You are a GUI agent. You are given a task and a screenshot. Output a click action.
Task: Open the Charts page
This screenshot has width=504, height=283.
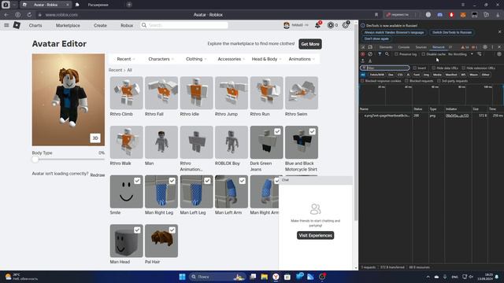(x=35, y=25)
